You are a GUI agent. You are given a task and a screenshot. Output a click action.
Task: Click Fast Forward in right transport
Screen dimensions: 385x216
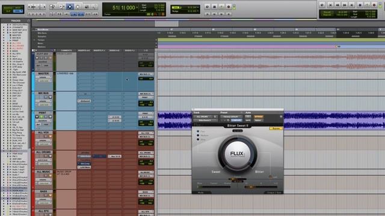(345, 5)
